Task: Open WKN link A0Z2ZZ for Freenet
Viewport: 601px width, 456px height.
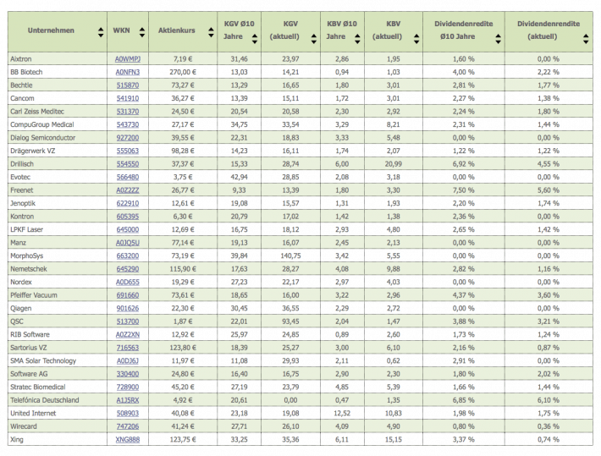Action: pyautogui.click(x=128, y=190)
